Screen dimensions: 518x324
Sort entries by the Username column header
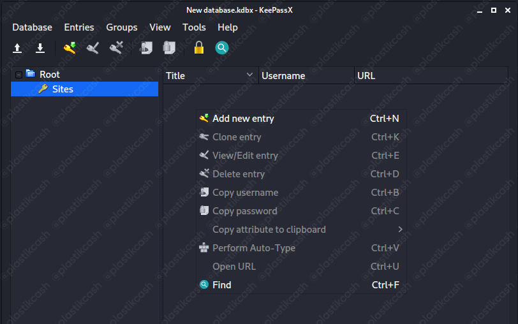(x=306, y=76)
